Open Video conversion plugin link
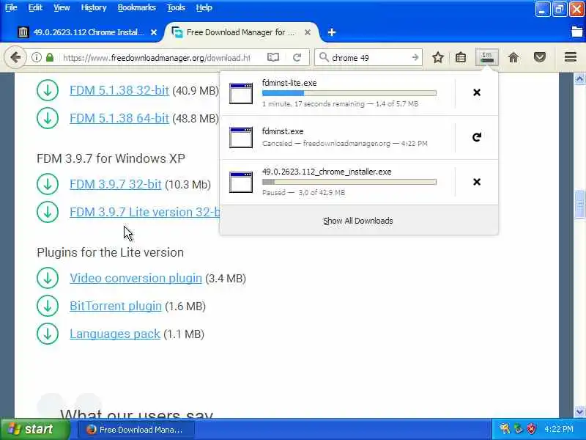This screenshot has width=586, height=440. click(136, 278)
